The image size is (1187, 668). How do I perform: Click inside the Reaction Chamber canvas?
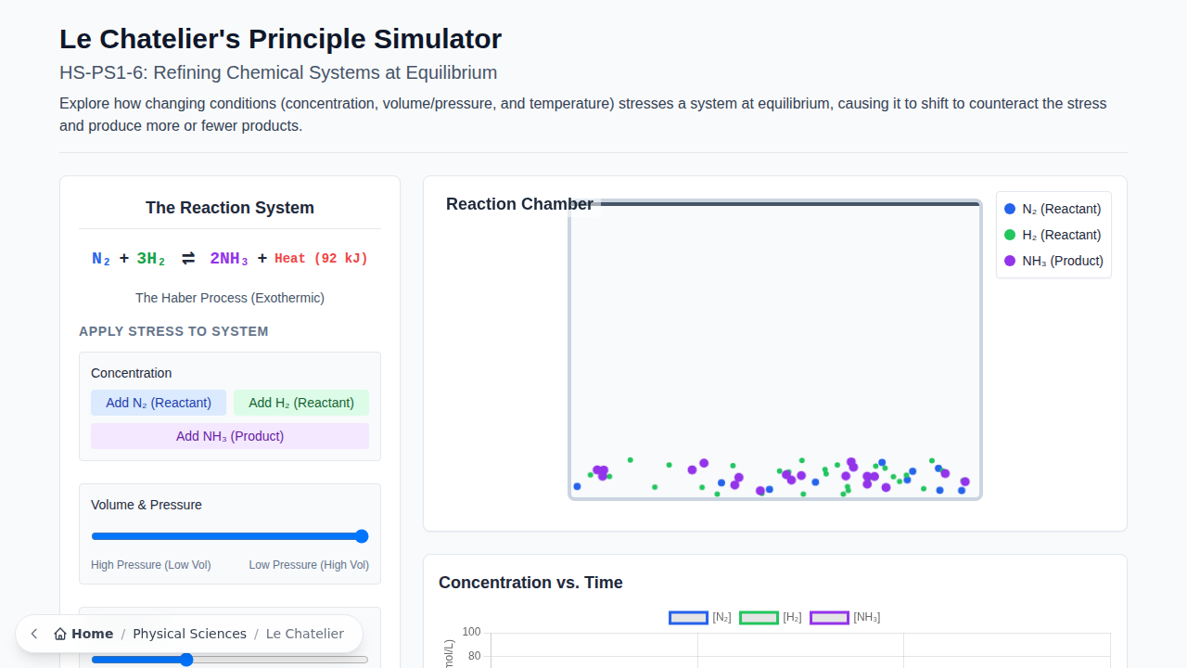tap(775, 350)
